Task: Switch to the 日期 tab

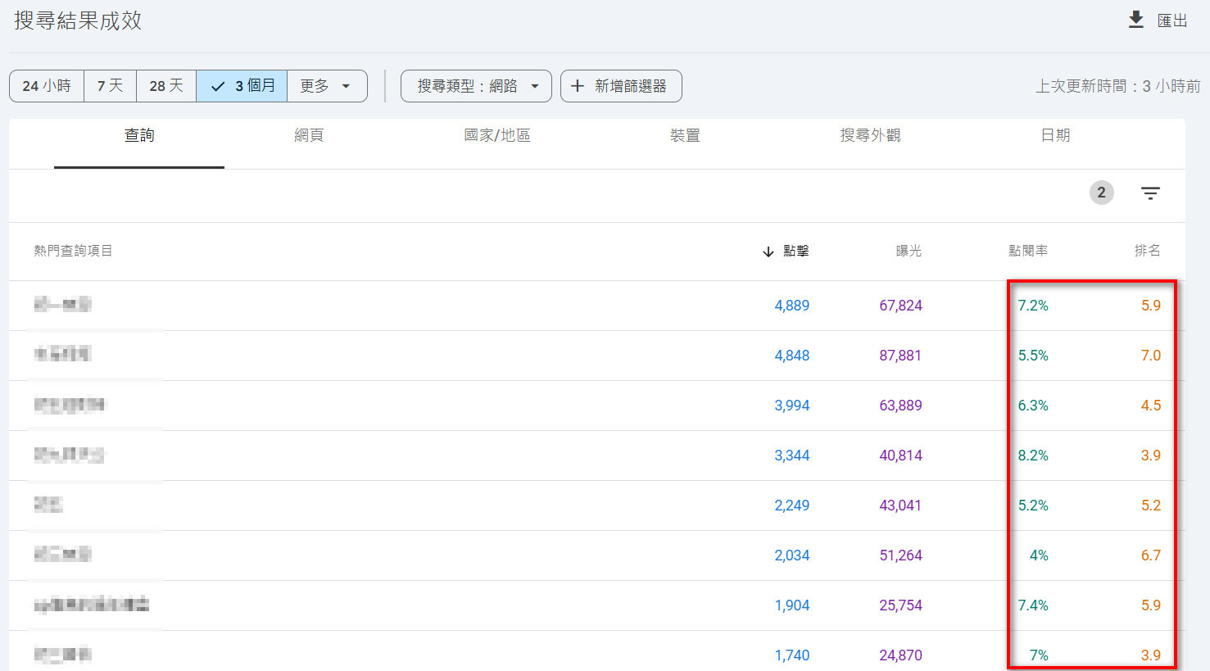Action: [1055, 136]
